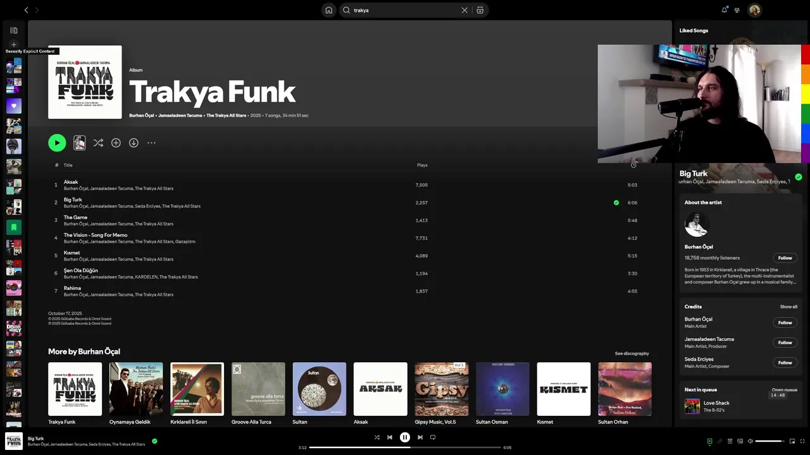
Task: Open the notifications bell
Action: 725,10
